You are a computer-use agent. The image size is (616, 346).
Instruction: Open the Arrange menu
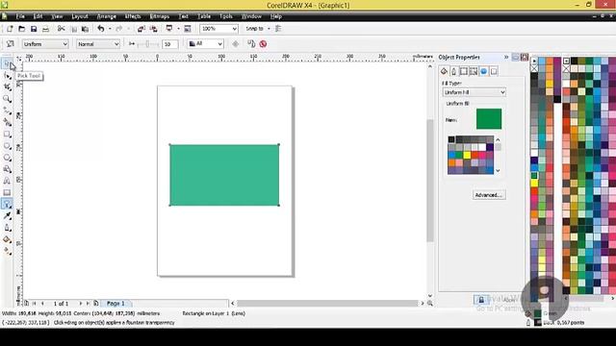coord(107,16)
